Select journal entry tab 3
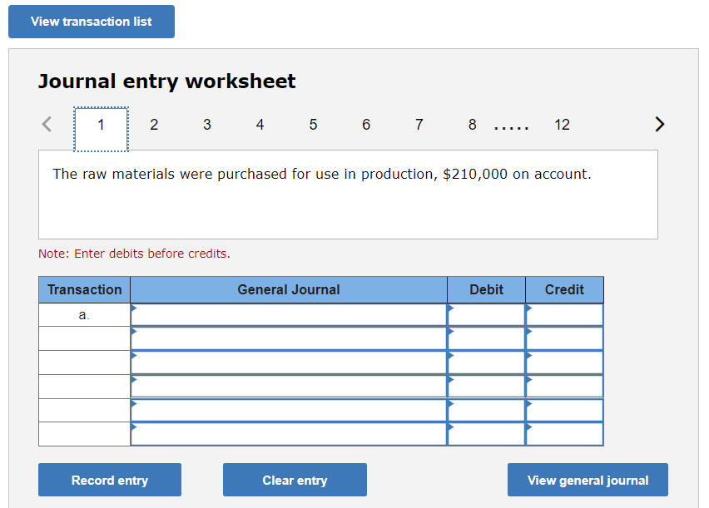This screenshot has height=508, width=709. pyautogui.click(x=207, y=125)
